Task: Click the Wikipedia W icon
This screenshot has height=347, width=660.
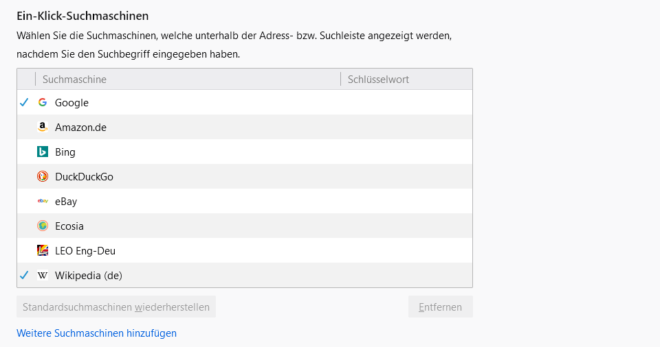Action: coord(43,275)
